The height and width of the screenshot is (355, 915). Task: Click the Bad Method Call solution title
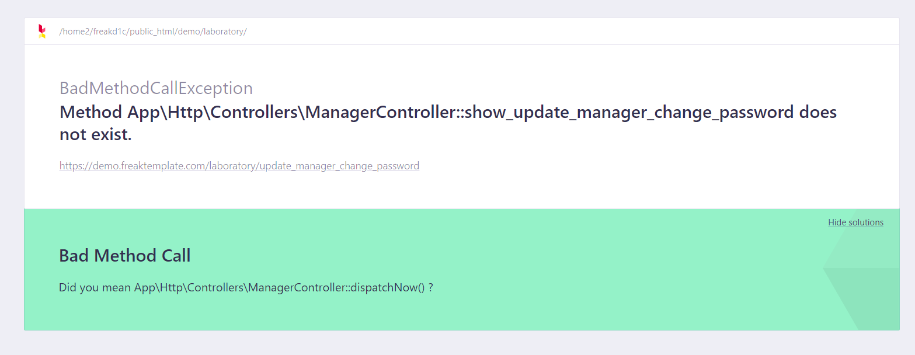tap(125, 256)
